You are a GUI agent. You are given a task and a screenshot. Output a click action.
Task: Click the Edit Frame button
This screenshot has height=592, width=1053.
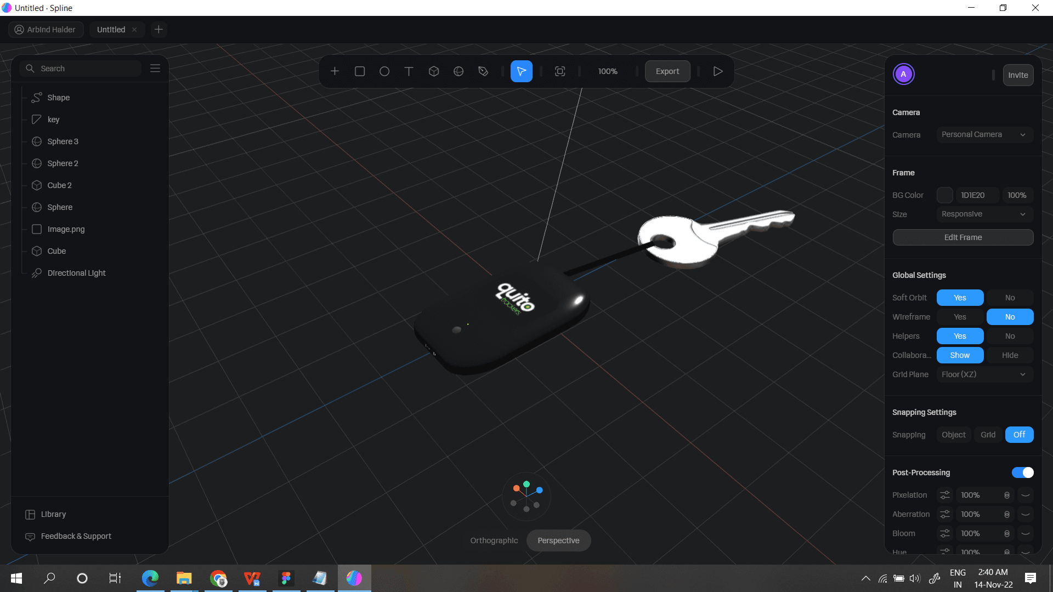pos(963,237)
